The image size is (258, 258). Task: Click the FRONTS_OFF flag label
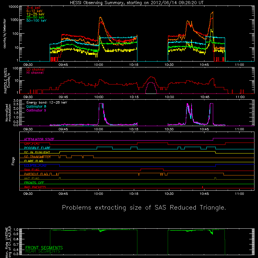(34, 183)
